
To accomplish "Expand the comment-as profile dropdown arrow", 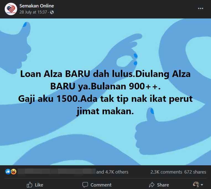I will coord(202,185).
